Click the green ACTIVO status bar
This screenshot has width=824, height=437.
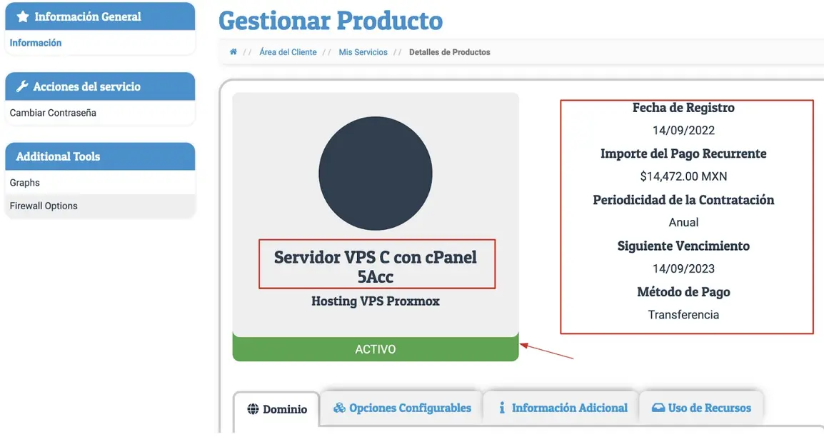[375, 348]
